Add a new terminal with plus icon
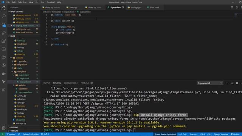This screenshot has height=136, width=242. coord(227,83)
